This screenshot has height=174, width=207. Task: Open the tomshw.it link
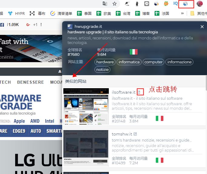pos(122,134)
